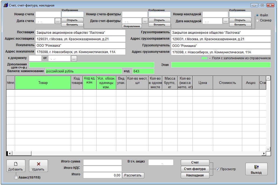Image resolution: width=278 pixels, height=185 pixels.
Task: Click the Товар column header
Action: pos(43,83)
